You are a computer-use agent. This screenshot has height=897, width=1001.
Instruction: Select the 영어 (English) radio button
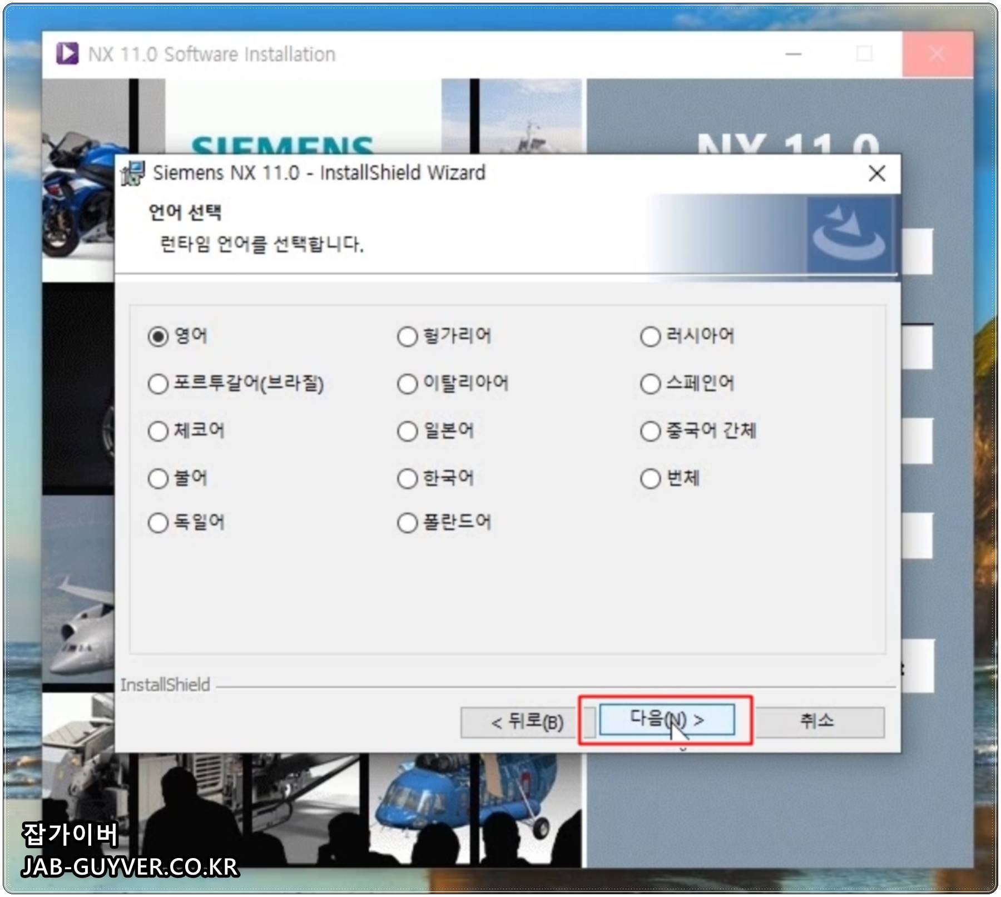click(158, 336)
